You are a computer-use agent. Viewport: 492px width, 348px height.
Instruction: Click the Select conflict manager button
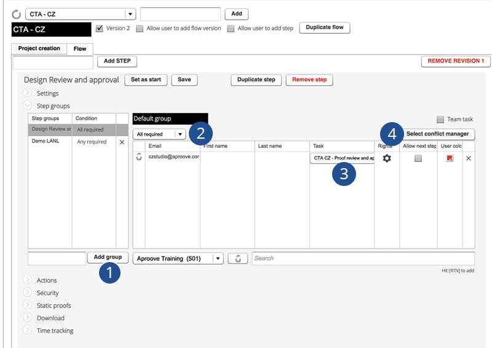coord(438,134)
